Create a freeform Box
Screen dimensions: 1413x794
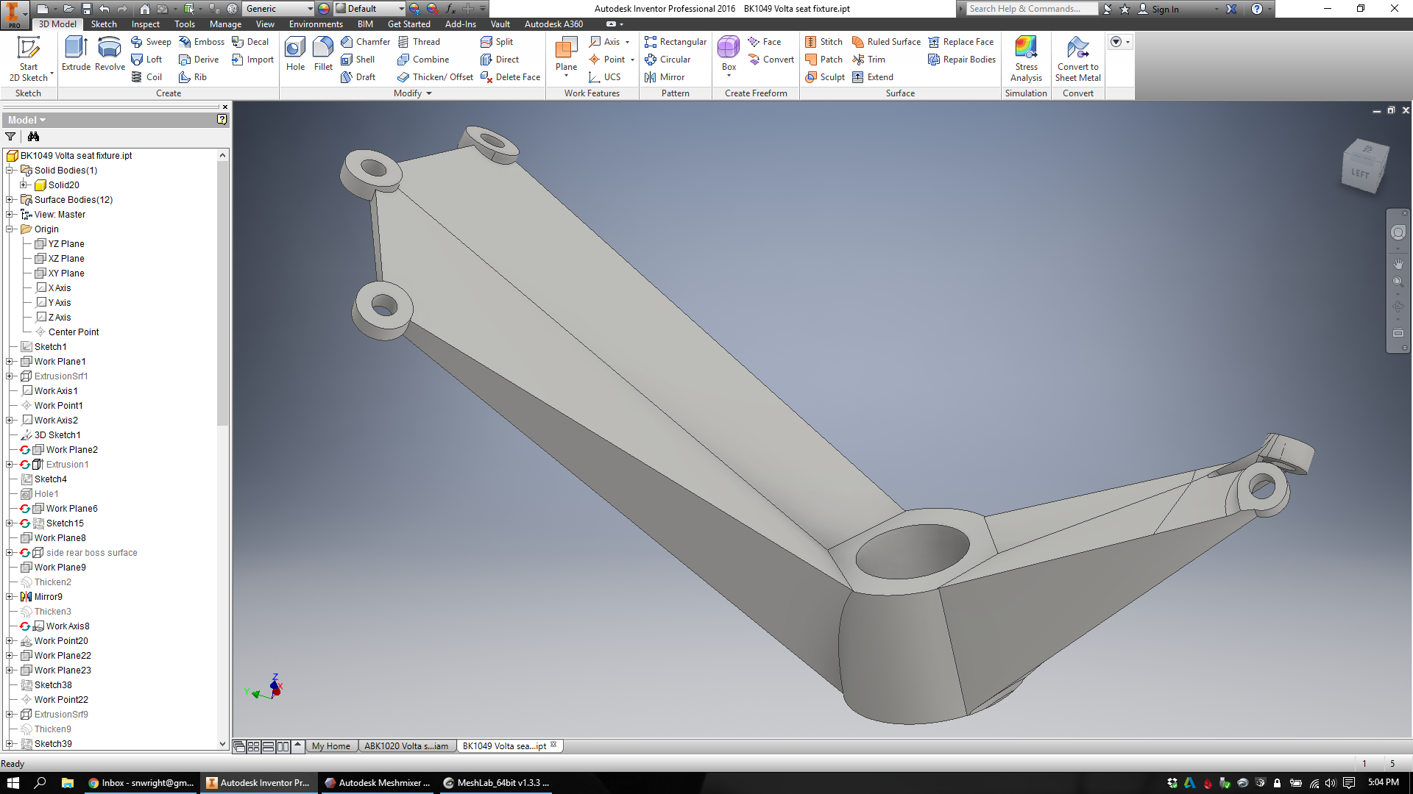729,56
